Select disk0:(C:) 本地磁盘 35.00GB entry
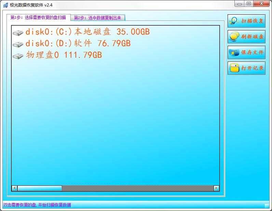This screenshot has height=211, width=272. coord(87,32)
